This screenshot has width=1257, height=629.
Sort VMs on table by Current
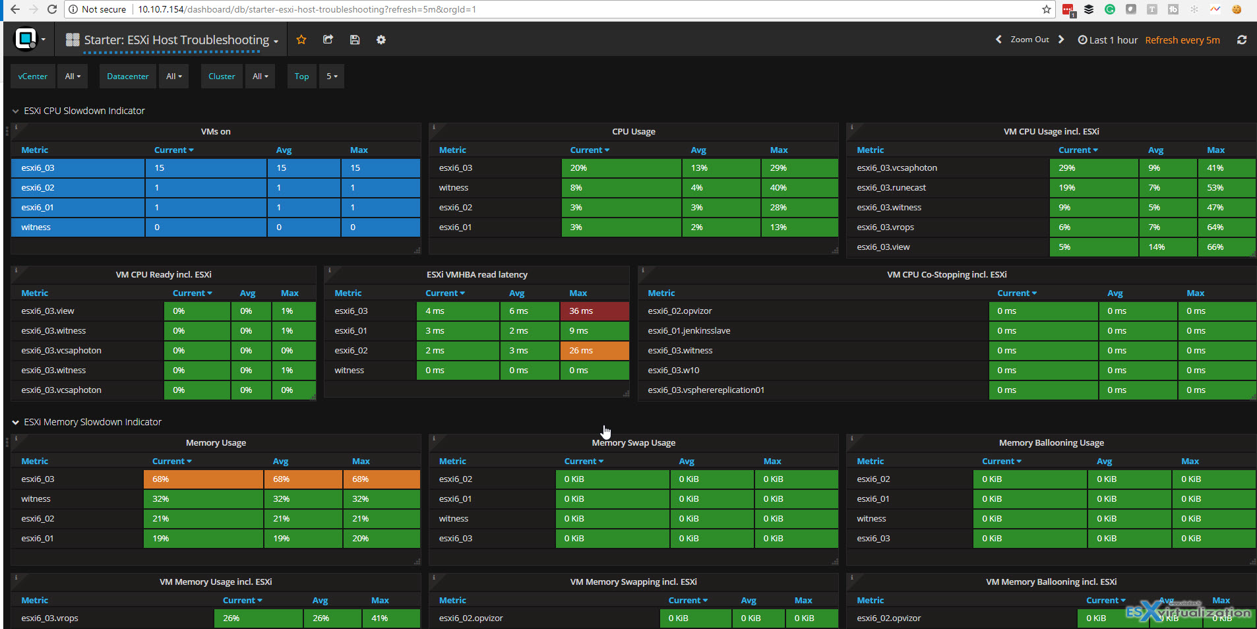point(173,150)
